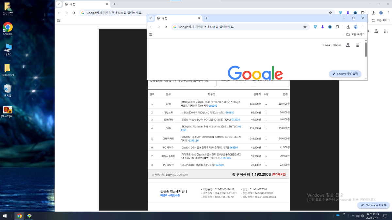Show Downloads in the front Chrome window toolbar
This screenshot has width=392, height=220.
348,27
